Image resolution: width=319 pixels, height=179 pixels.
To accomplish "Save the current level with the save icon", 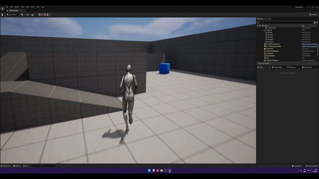I will [x=2, y=14].
